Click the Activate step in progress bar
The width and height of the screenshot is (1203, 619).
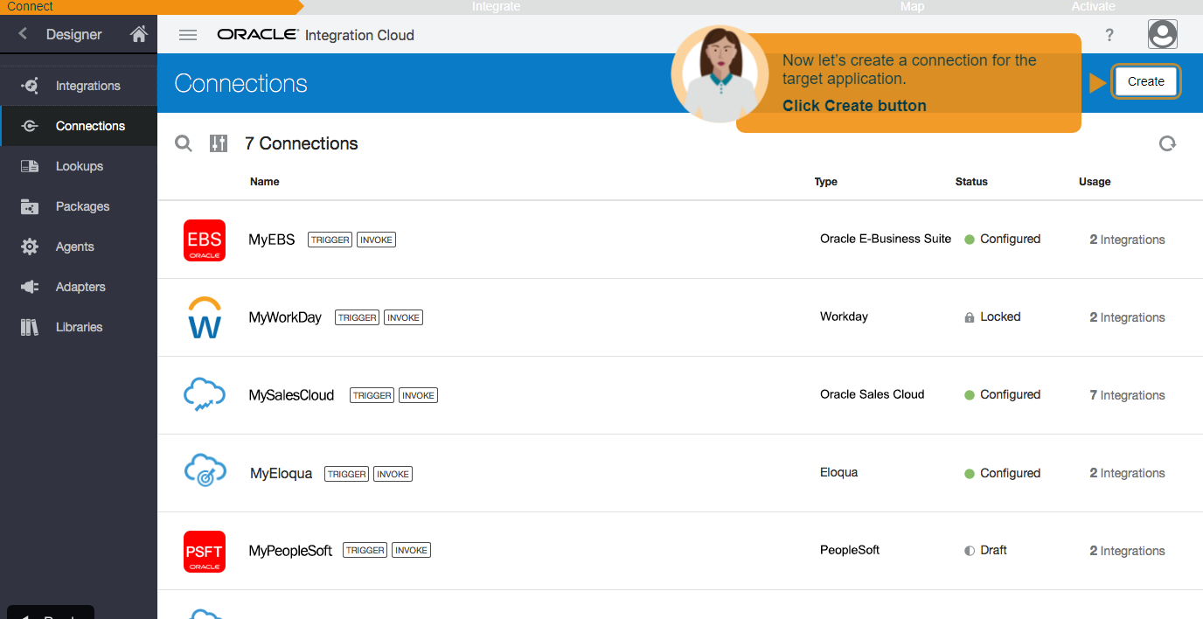pos(1094,6)
